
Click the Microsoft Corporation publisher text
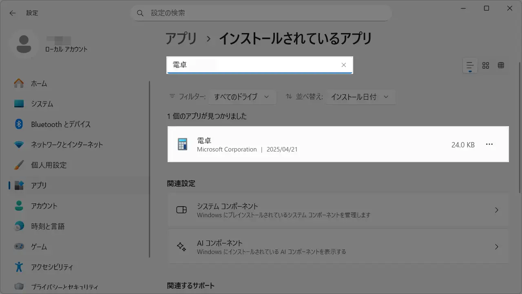[x=227, y=149]
